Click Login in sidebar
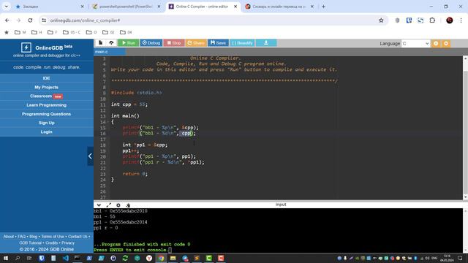Image resolution: width=468 pixels, height=263 pixels. coord(47,131)
